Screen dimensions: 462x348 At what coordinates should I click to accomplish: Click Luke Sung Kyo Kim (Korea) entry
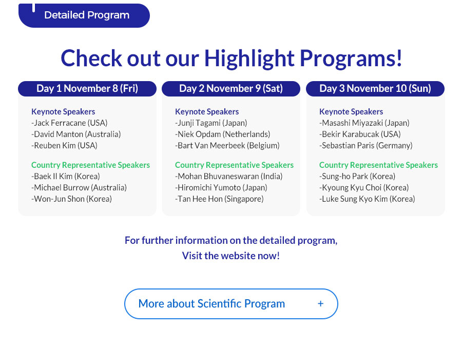coord(367,199)
